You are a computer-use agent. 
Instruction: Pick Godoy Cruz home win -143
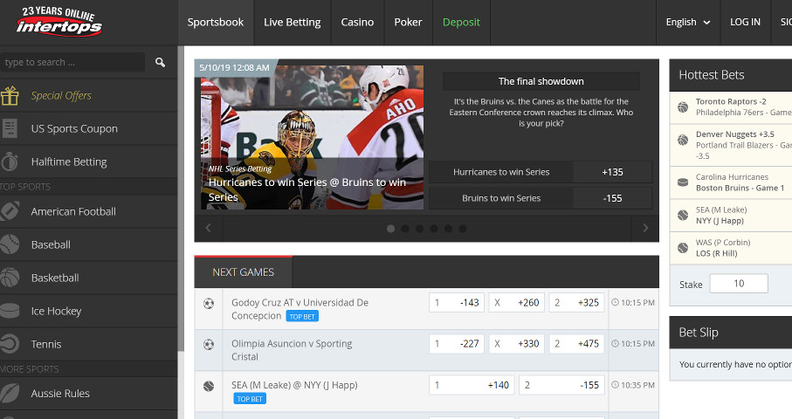457,303
